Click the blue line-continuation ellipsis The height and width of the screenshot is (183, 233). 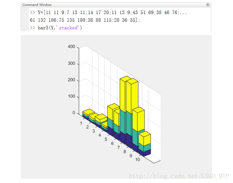pyautogui.click(x=183, y=14)
